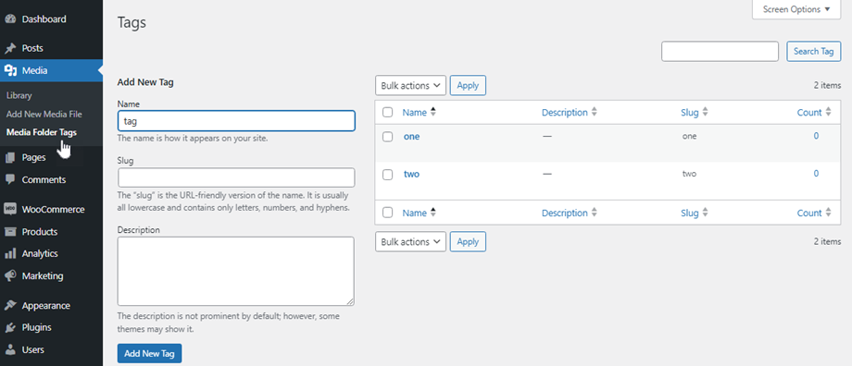Click the Slug input field
This screenshot has height=366, width=852.
point(236,177)
